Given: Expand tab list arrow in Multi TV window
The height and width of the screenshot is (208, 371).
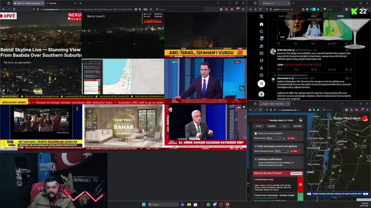Looking at the screenshot, I should [x=218, y=3].
